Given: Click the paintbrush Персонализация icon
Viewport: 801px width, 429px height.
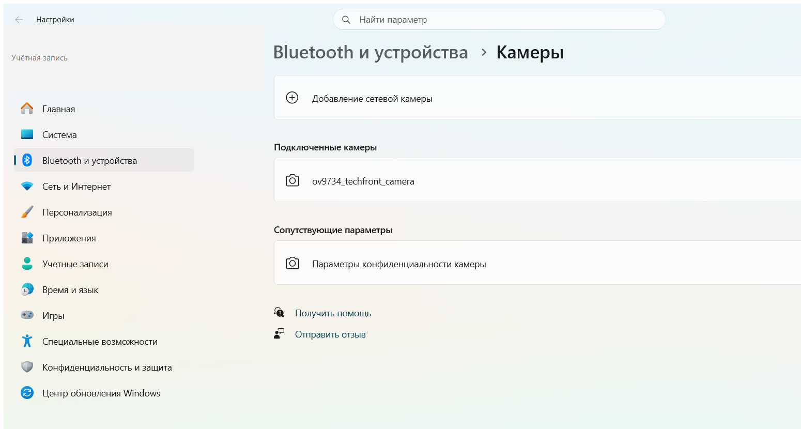Looking at the screenshot, I should click(x=27, y=212).
